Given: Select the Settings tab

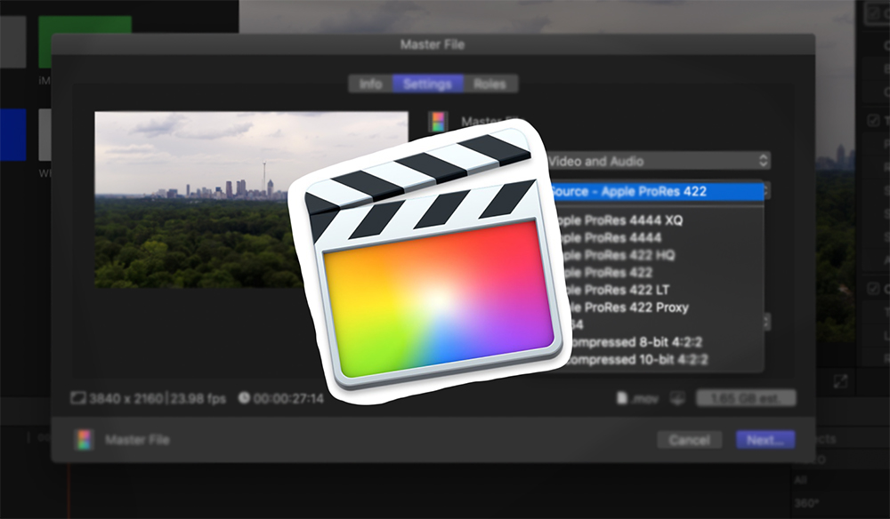Looking at the screenshot, I should tap(427, 84).
